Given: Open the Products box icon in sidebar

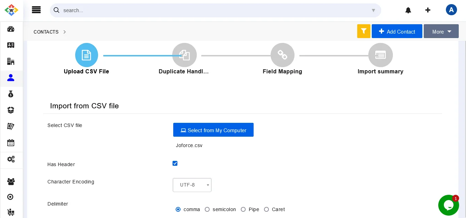Looking at the screenshot, I should click(11, 110).
